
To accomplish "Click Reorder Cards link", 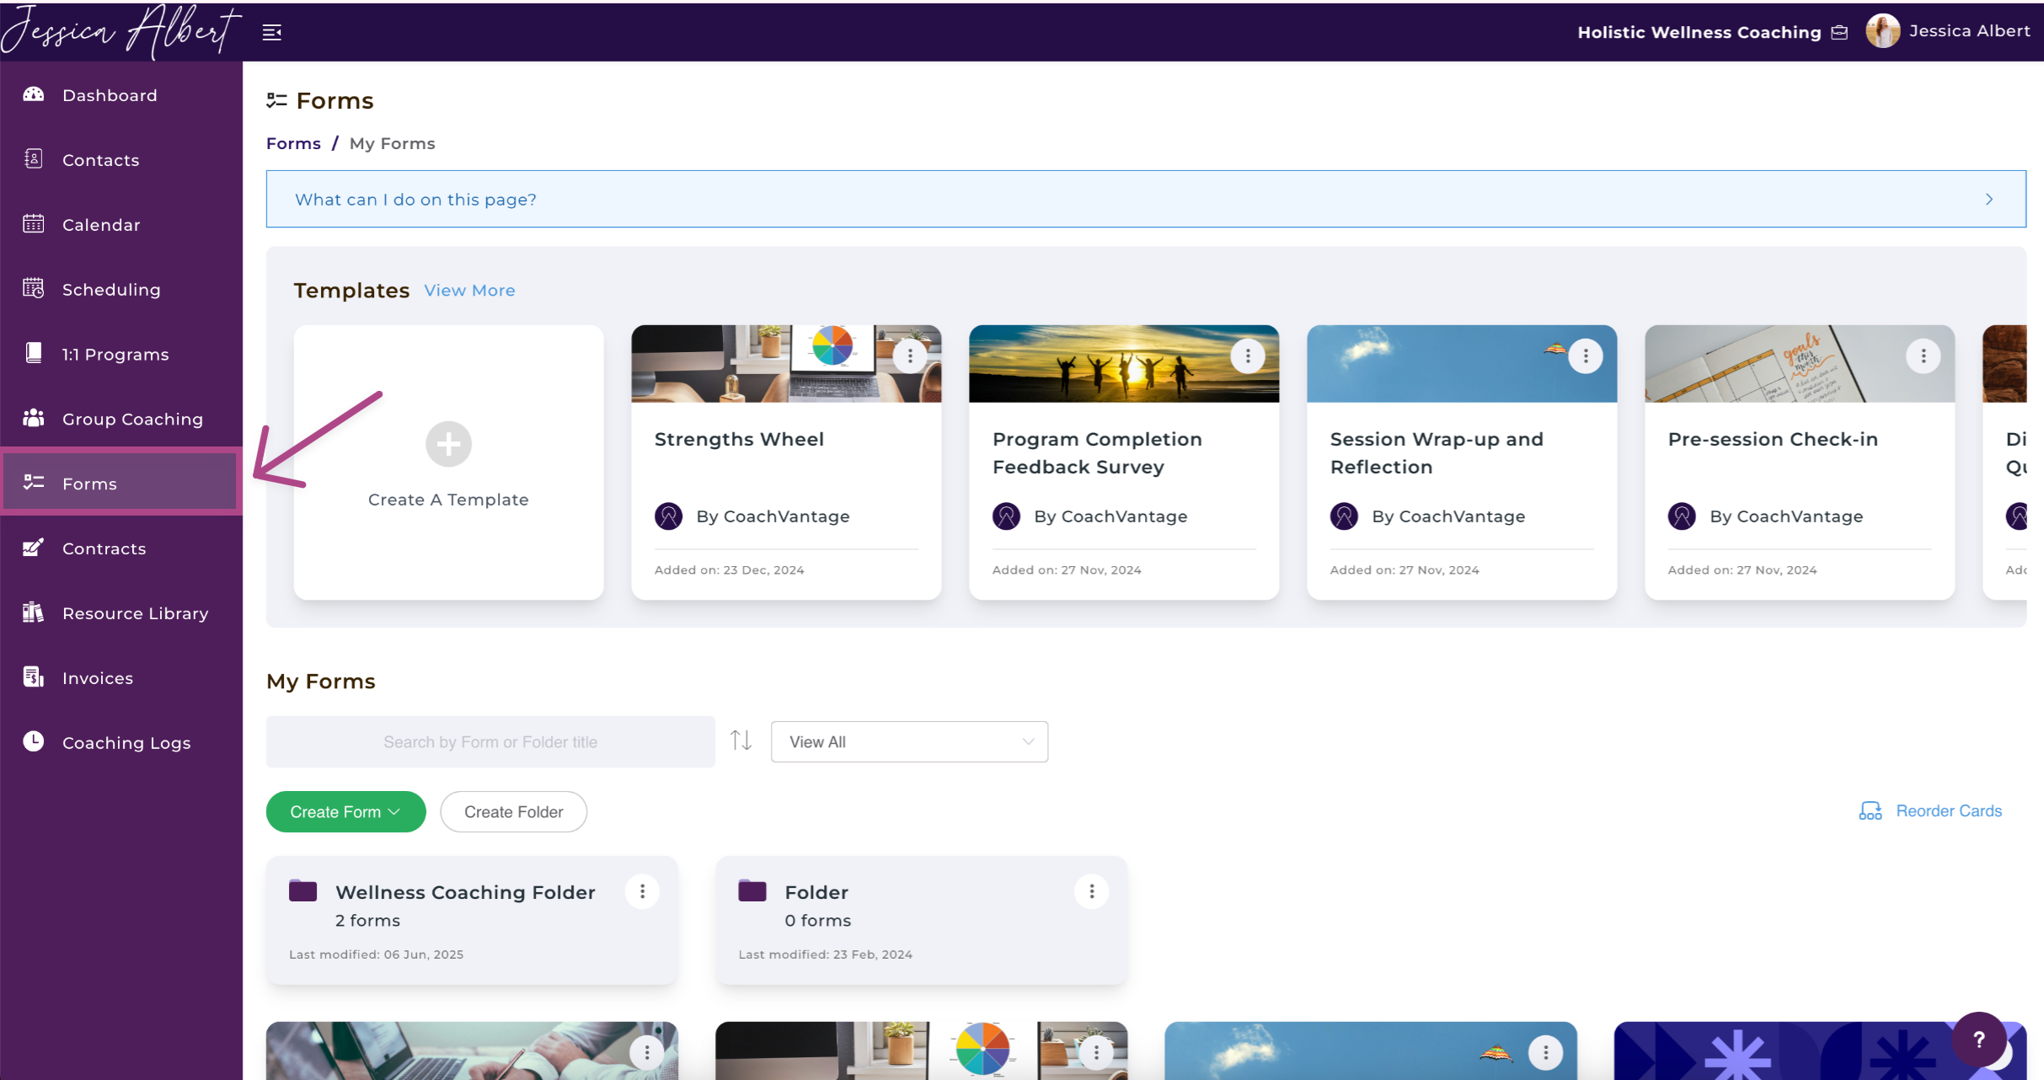I will click(x=1930, y=811).
